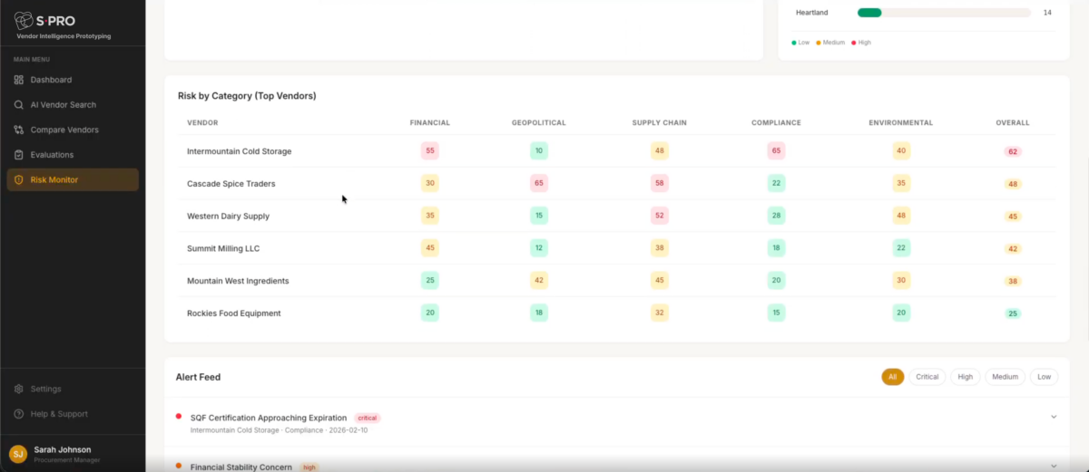Open the Evaluations menu item
This screenshot has width=1089, height=472.
(52, 155)
